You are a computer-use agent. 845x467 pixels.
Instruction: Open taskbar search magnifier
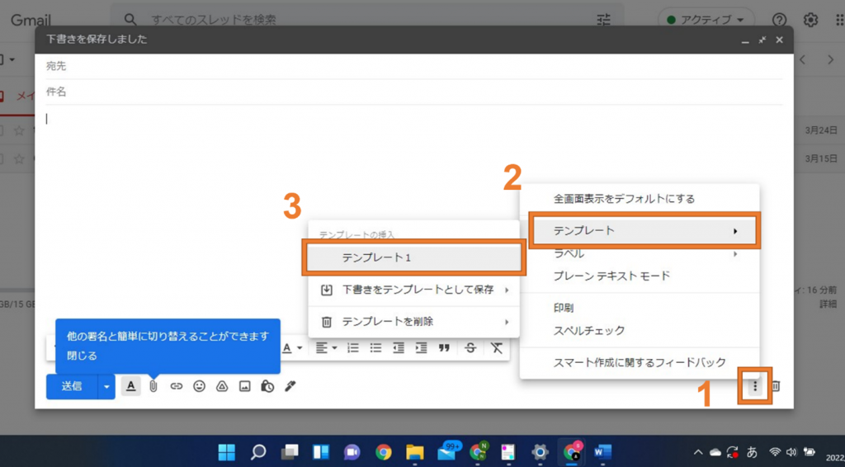pyautogui.click(x=258, y=451)
